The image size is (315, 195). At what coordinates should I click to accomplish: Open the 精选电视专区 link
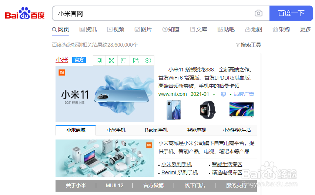point(227,172)
